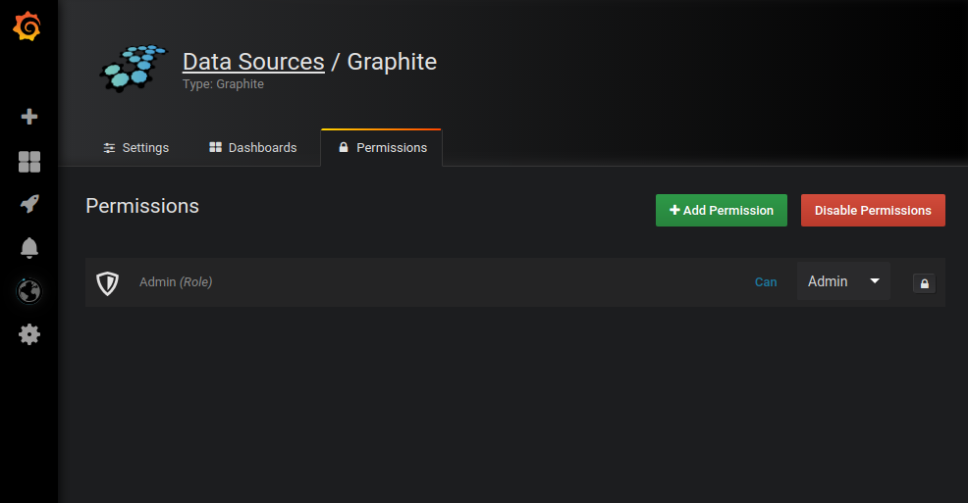Expand the Admin permission level dropdown

843,281
